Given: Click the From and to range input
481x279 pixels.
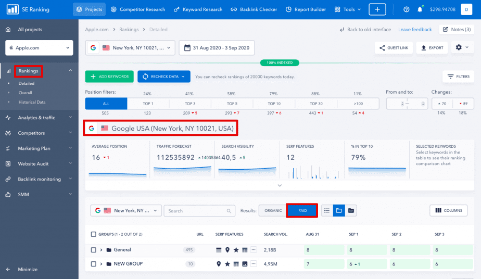Looking at the screenshot, I should coord(407,104).
